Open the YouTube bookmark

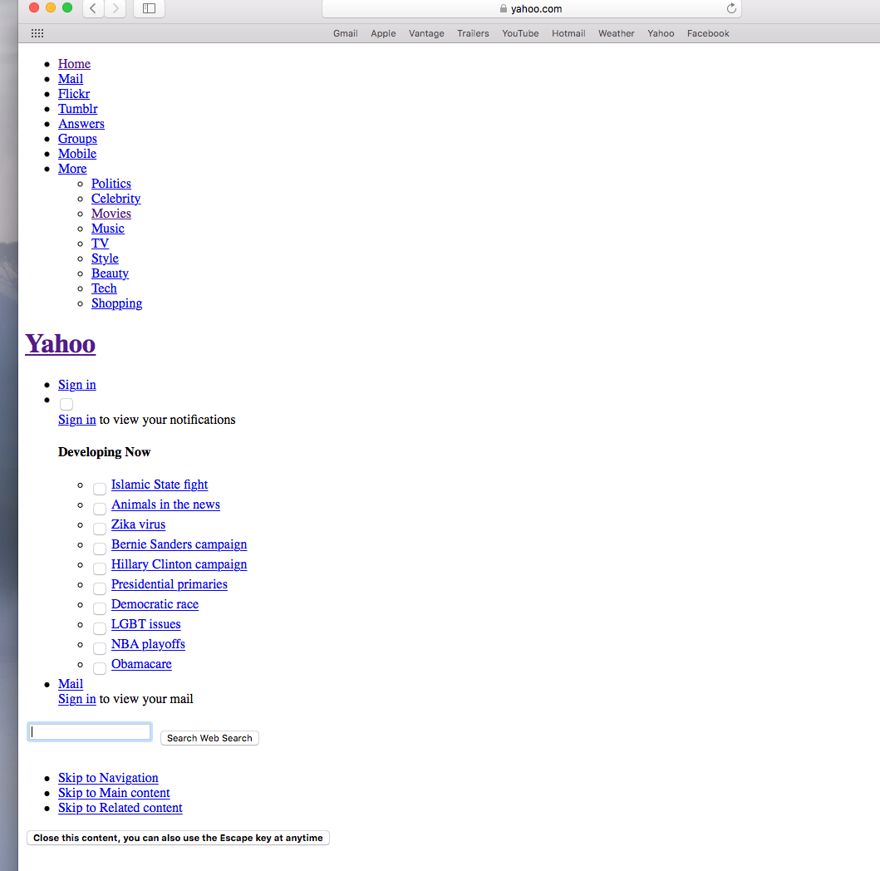pos(520,33)
